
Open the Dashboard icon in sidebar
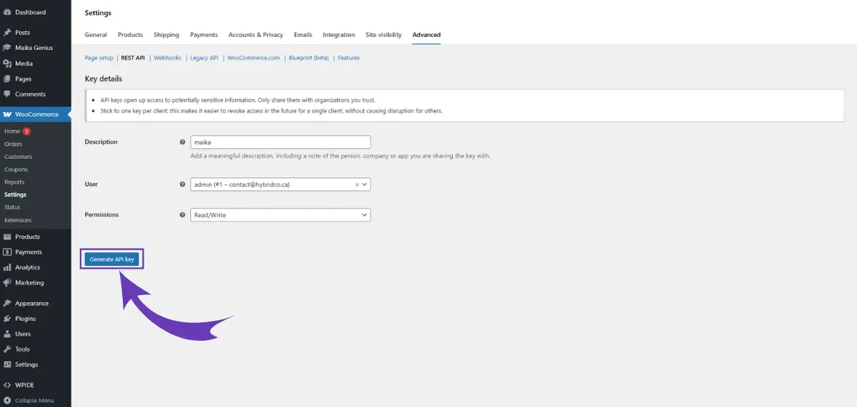tap(7, 12)
